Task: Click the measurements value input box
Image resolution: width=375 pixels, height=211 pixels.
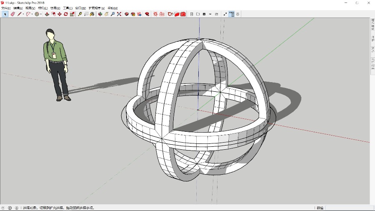Action: (x=349, y=208)
